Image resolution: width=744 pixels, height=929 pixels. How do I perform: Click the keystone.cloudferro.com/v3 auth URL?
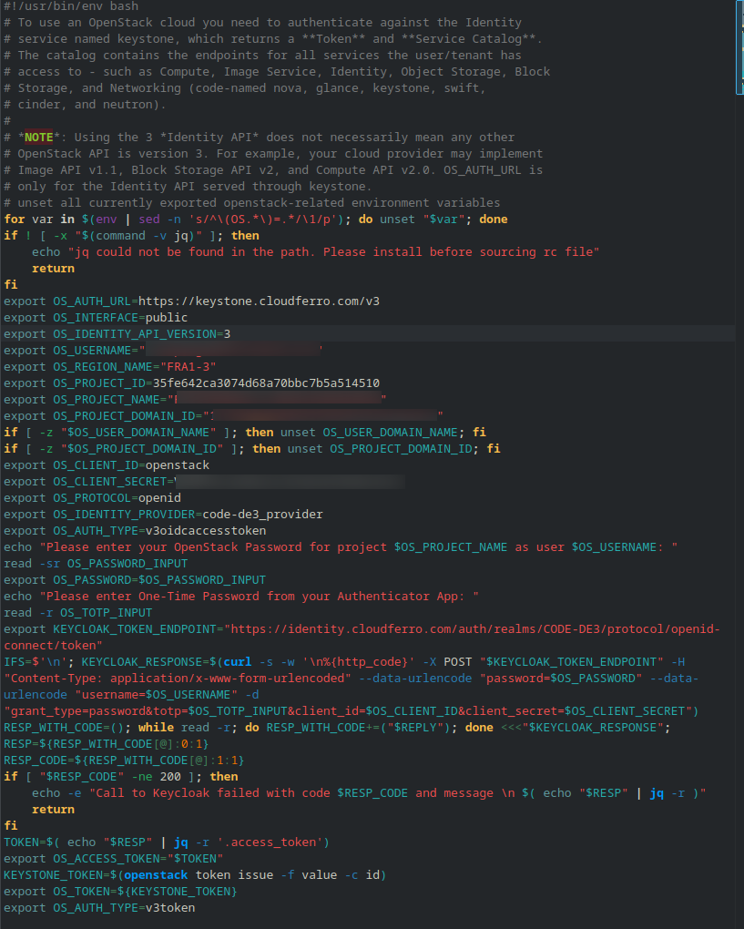[259, 301]
